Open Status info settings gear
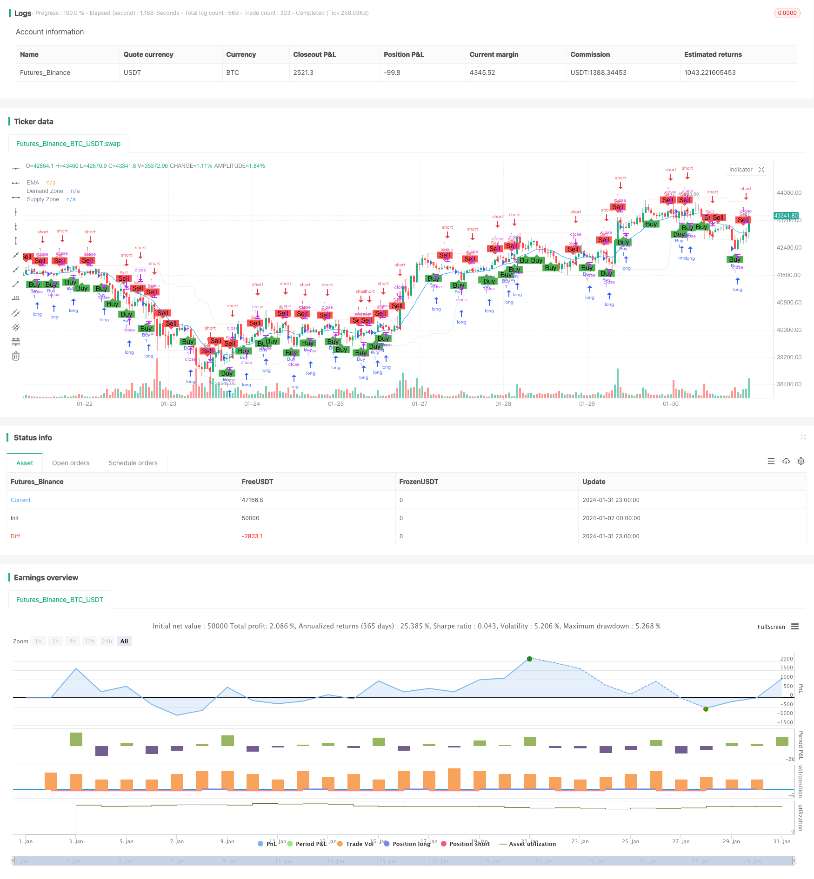814x879 pixels. click(x=801, y=461)
